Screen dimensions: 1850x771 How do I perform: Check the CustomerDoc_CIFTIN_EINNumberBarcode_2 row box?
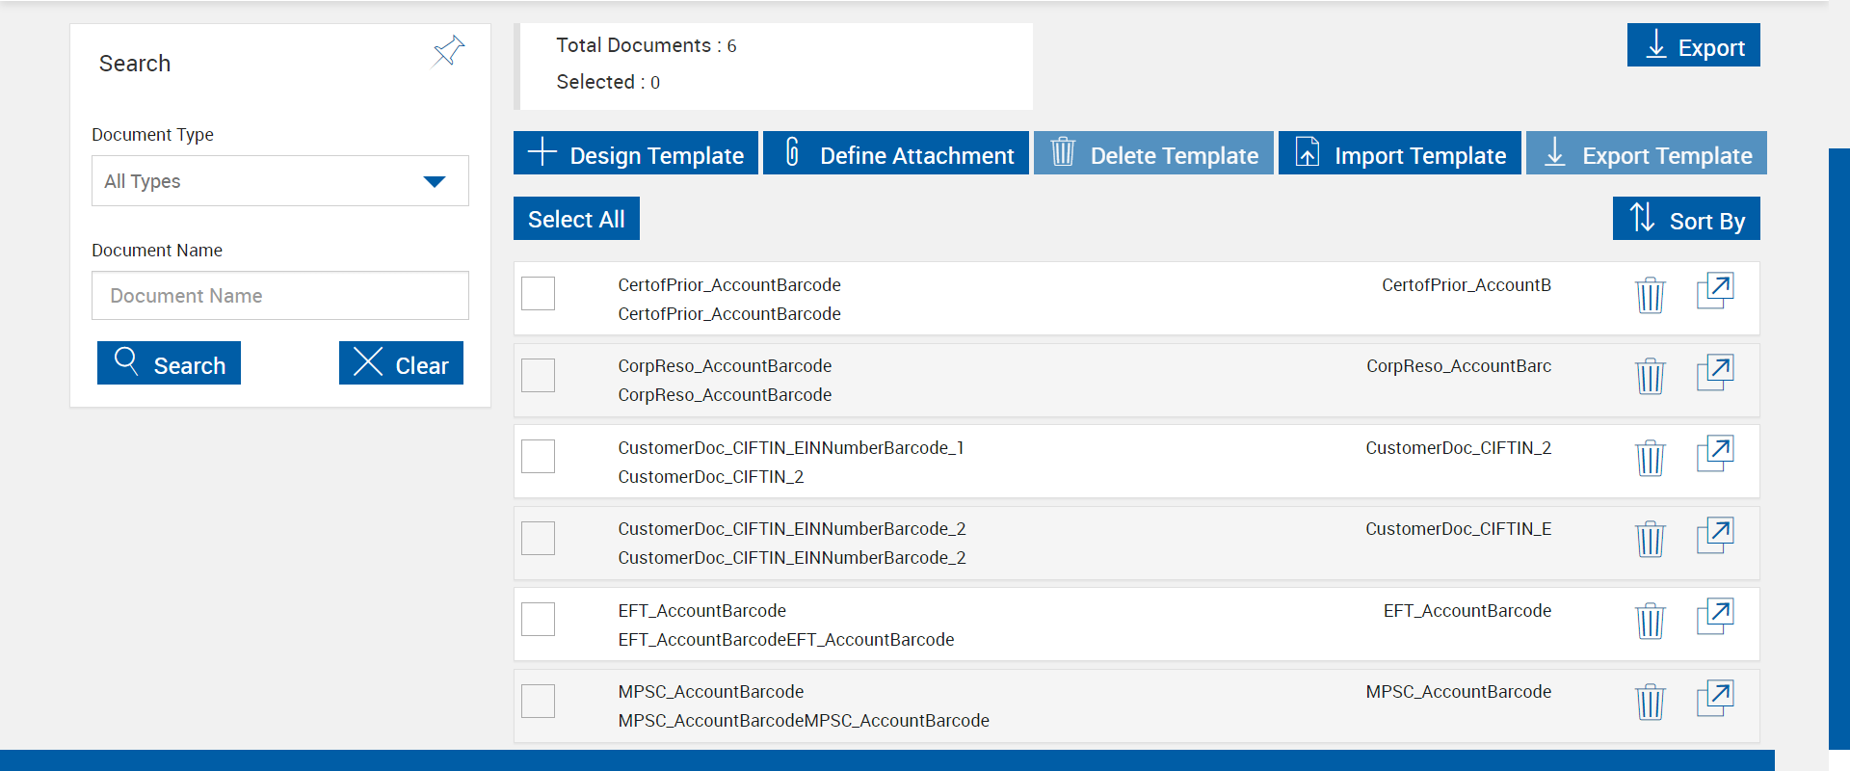538,538
